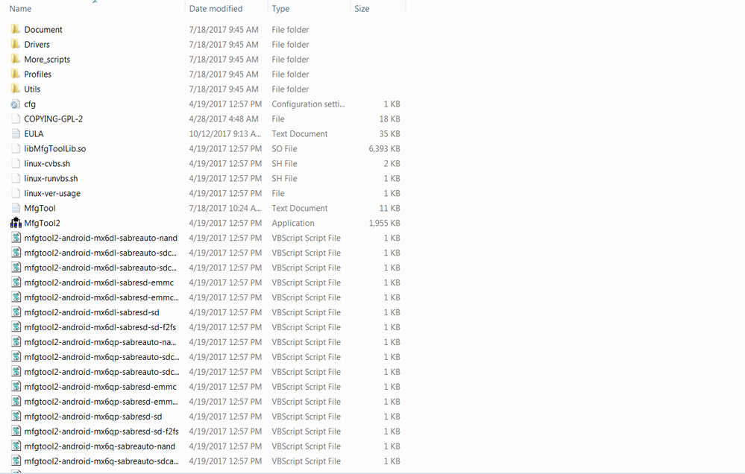Sort by the Size column header
The image size is (745, 474).
(x=362, y=8)
